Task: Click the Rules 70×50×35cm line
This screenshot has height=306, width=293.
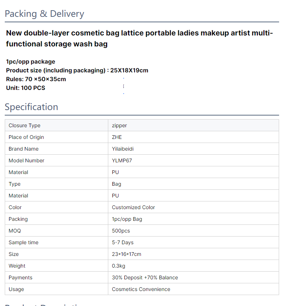Action: (36, 79)
